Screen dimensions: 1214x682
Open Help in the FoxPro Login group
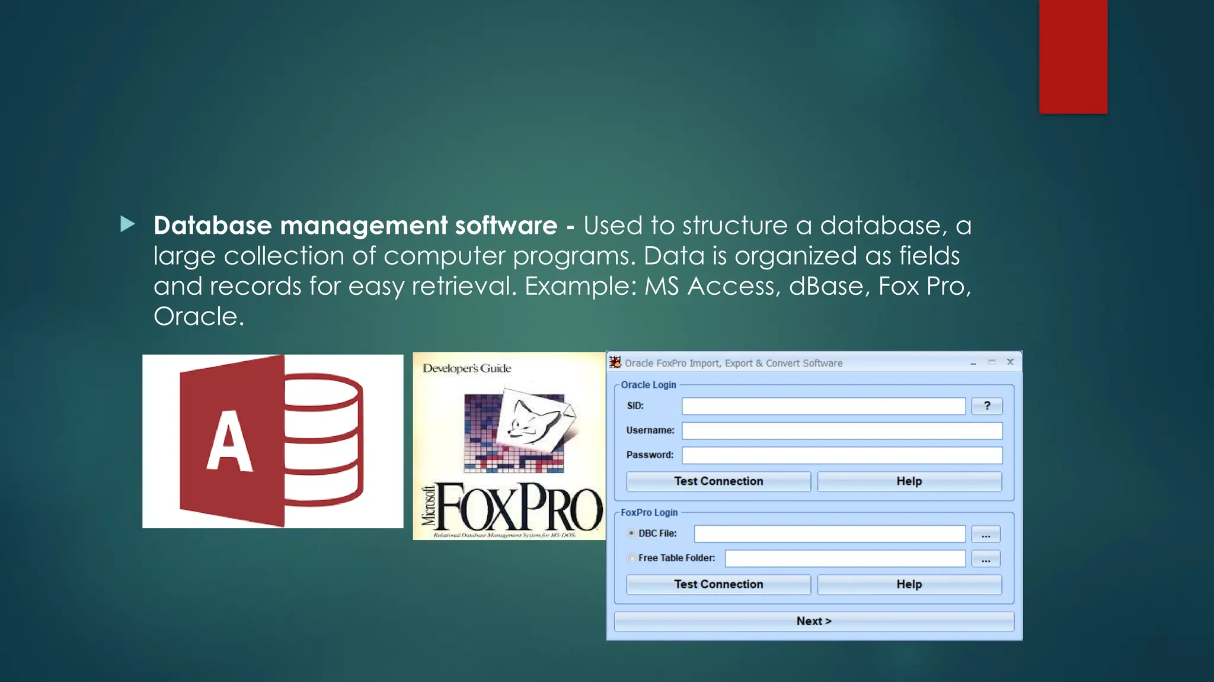pyautogui.click(x=909, y=584)
